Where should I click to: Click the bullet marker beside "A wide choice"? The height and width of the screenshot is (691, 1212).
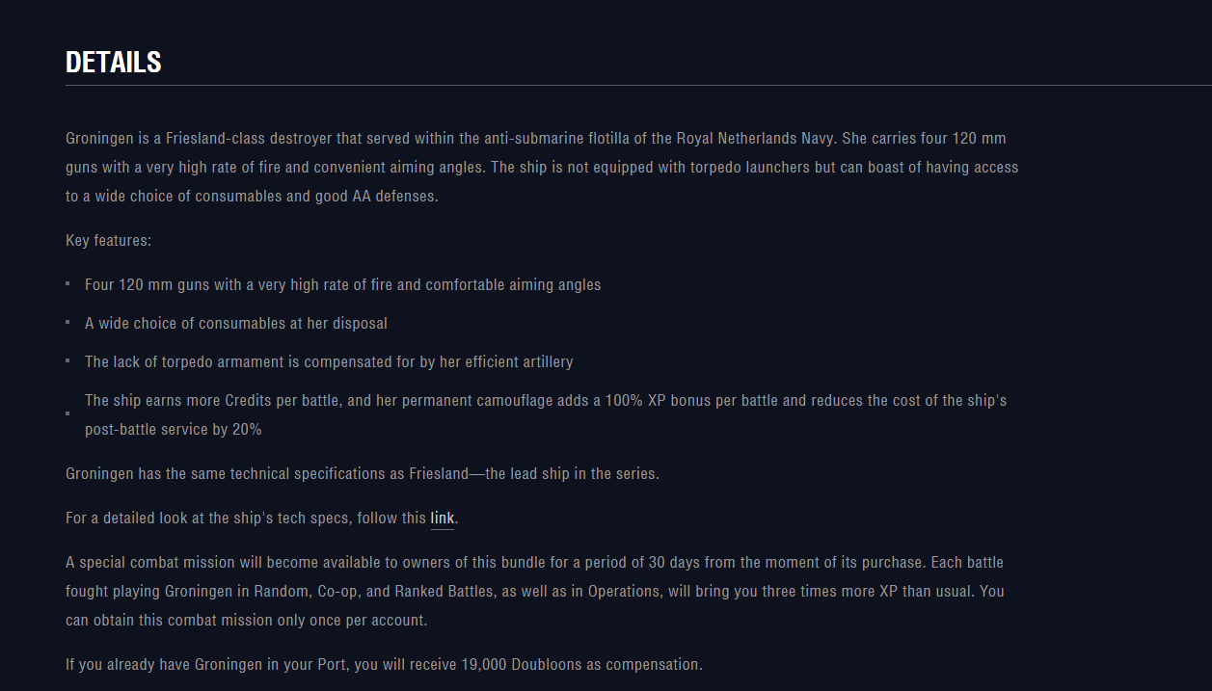tap(67, 322)
